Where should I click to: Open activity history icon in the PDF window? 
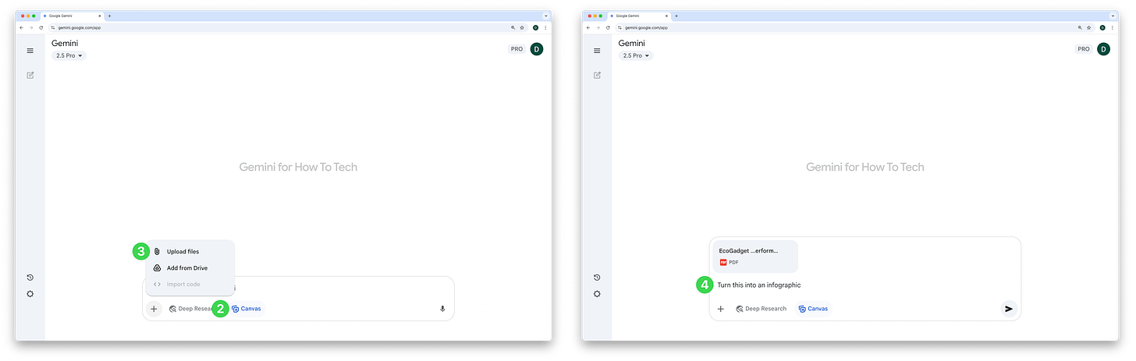pyautogui.click(x=597, y=278)
